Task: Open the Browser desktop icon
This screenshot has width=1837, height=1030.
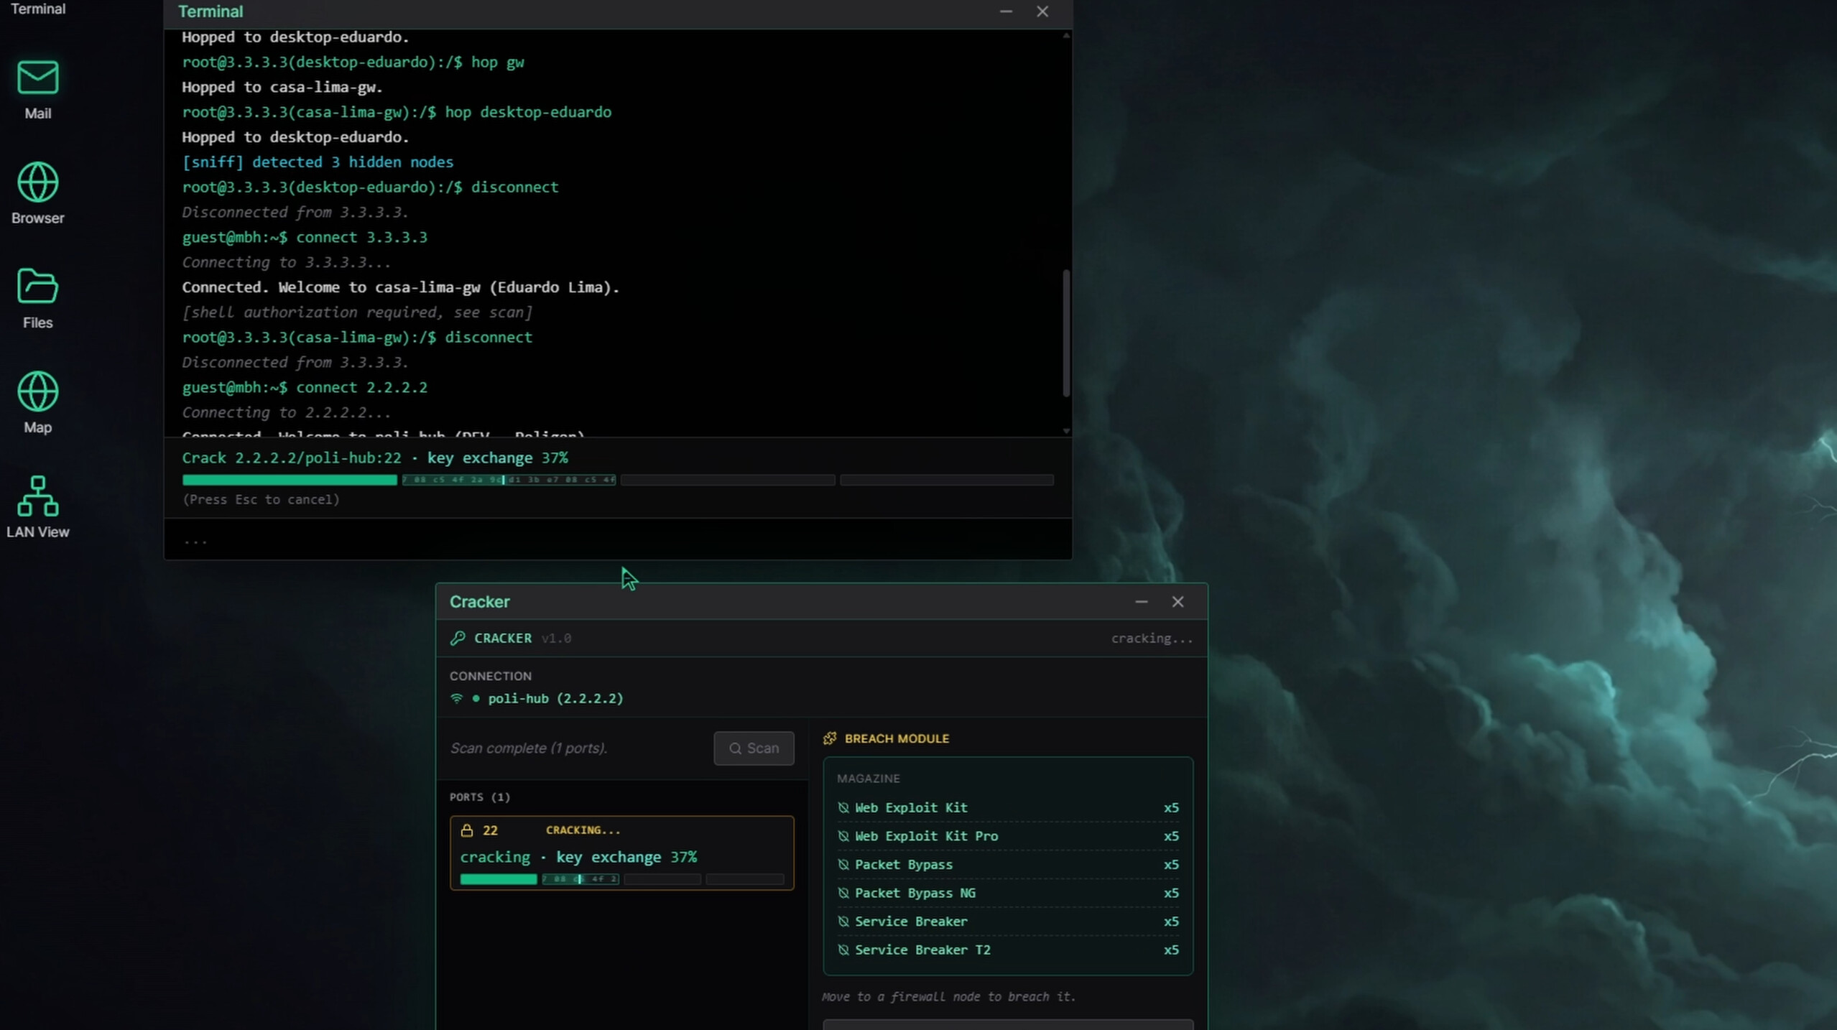Action: point(37,193)
